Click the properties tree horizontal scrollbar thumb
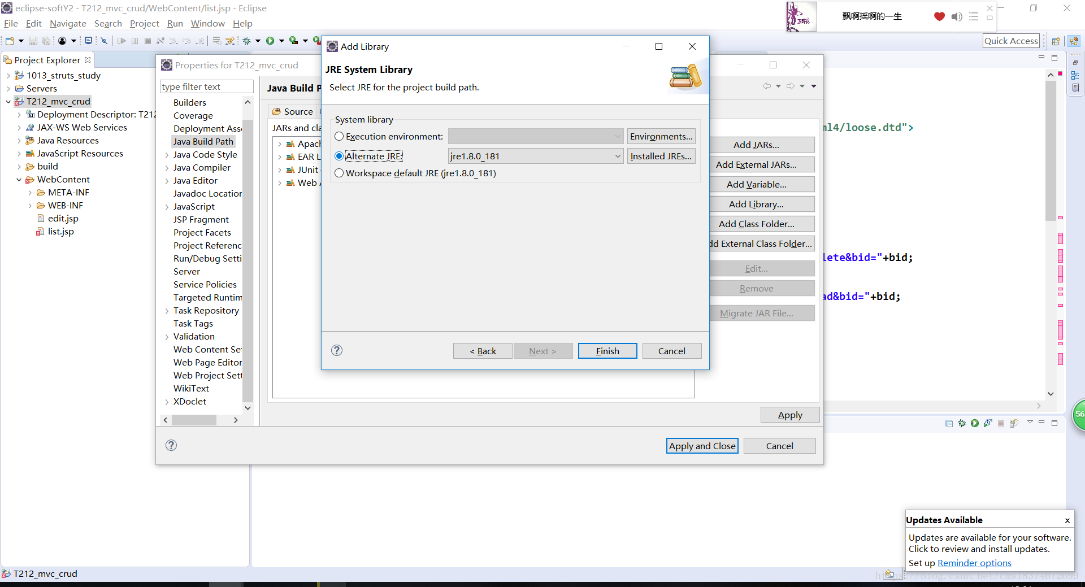The width and height of the screenshot is (1085, 587). point(194,420)
